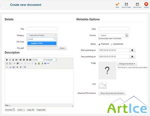Open the Icon picker dropdown
Image resolution: width=150 pixels, height=116 pixels.
pyautogui.click(x=103, y=85)
